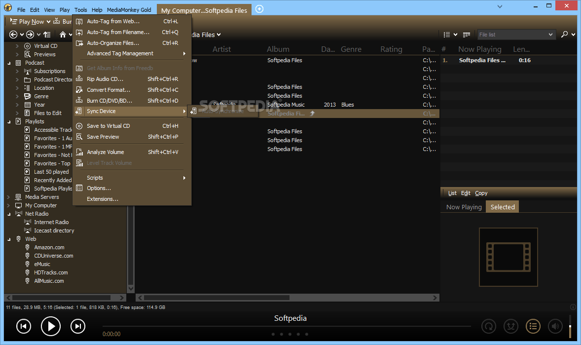Image resolution: width=581 pixels, height=345 pixels.
Task: Adjust the volume slider
Action: (x=570, y=326)
